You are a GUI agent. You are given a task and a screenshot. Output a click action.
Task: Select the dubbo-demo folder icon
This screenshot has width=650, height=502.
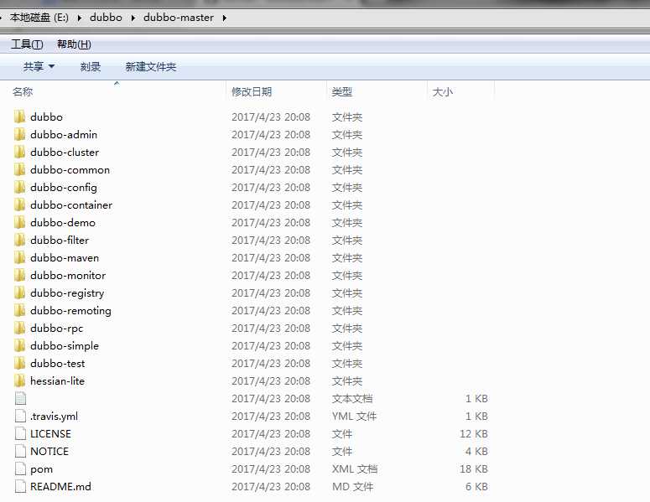[19, 222]
